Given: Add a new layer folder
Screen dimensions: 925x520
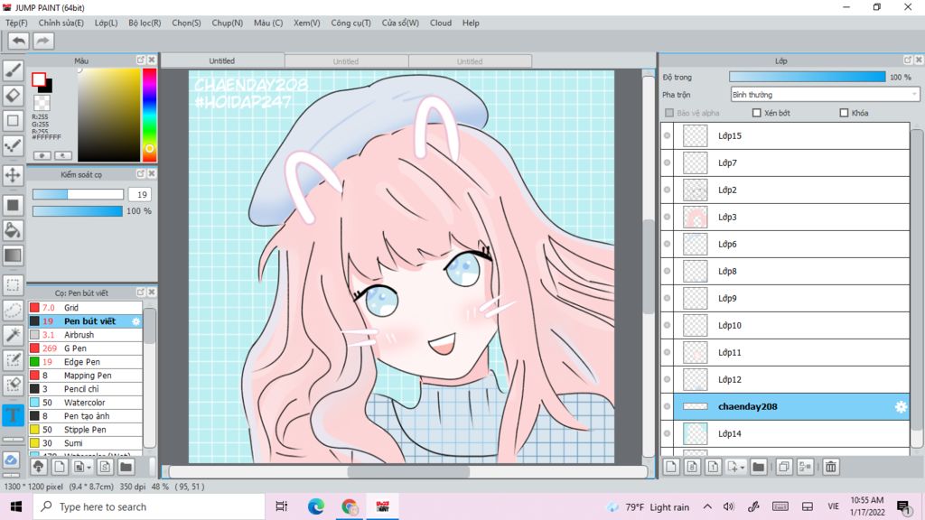Looking at the screenshot, I should coord(758,467).
